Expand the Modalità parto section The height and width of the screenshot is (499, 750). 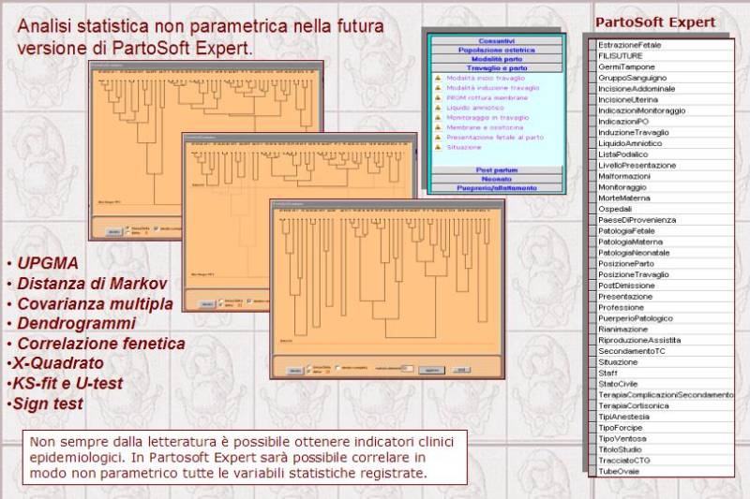click(497, 59)
